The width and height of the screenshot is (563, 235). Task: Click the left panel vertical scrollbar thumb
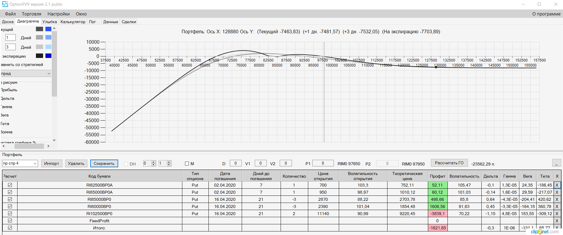click(x=54, y=64)
